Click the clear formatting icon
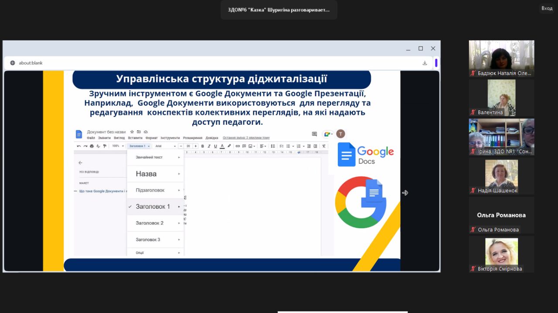The image size is (558, 313). click(x=324, y=146)
